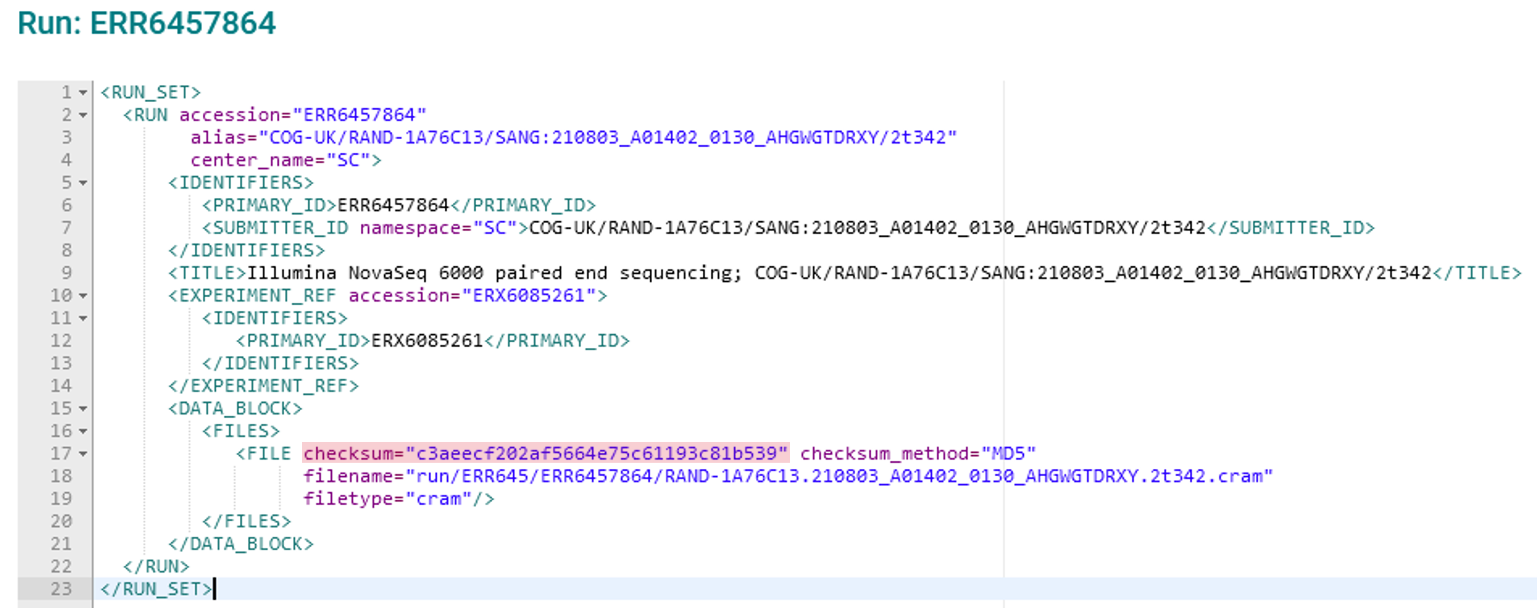1537x608 pixels.
Task: Collapse the EXPERIMENT_REF fold arrow on line 10
Action: [x=83, y=296]
